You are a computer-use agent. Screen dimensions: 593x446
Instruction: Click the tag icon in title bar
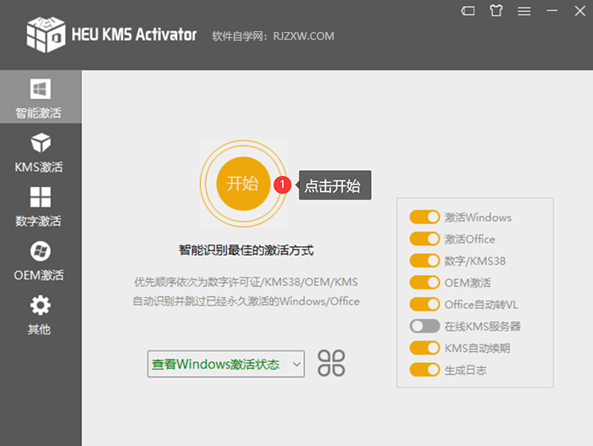[x=468, y=11]
